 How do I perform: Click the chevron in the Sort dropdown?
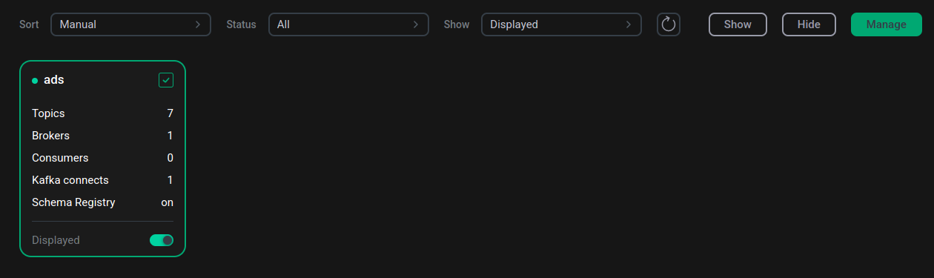198,24
